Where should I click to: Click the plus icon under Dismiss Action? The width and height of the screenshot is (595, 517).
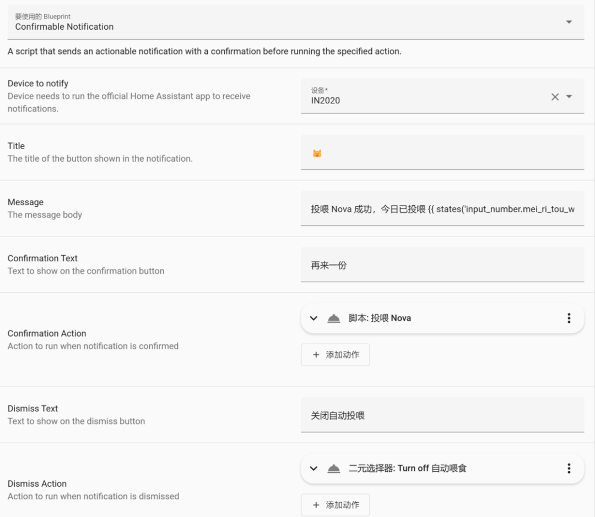[x=316, y=505]
